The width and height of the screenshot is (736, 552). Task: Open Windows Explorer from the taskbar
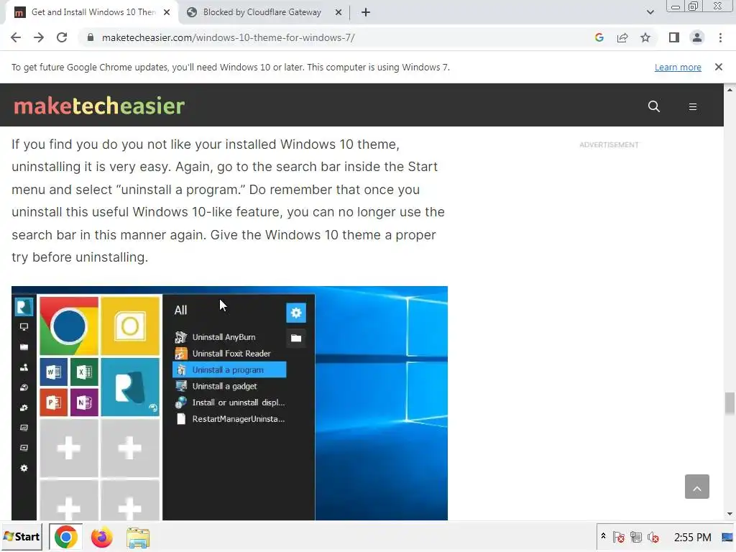tap(138, 538)
